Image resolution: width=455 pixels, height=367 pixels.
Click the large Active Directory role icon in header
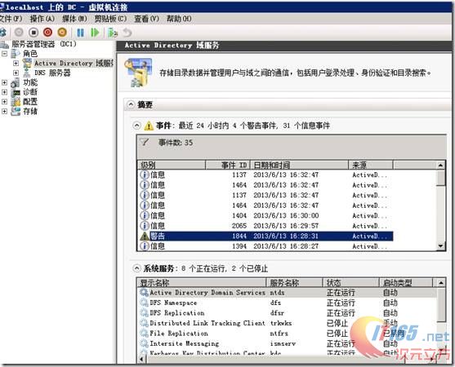coord(138,73)
